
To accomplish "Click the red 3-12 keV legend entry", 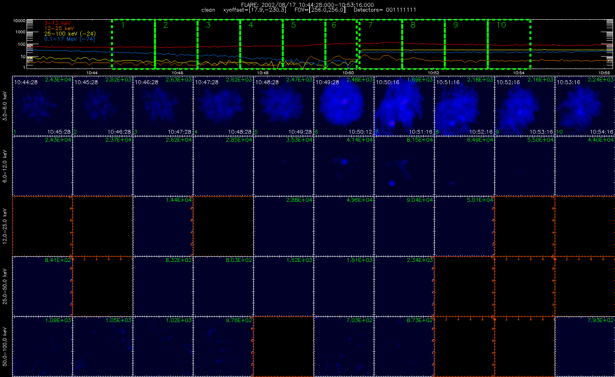I will click(57, 23).
